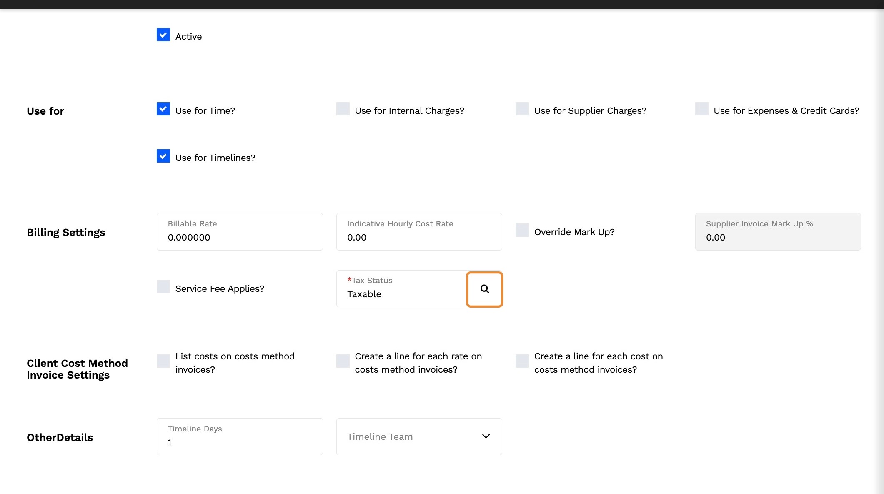
Task: Click the Tax Status Taxable field
Action: click(x=400, y=293)
